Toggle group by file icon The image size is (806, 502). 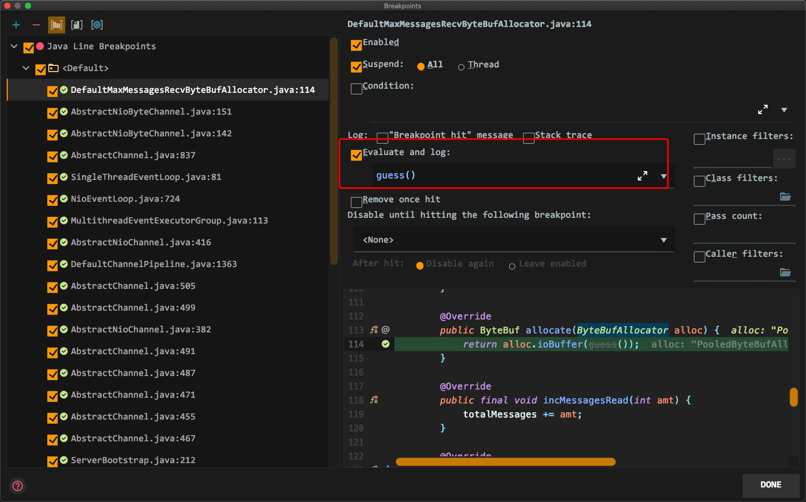coord(77,25)
